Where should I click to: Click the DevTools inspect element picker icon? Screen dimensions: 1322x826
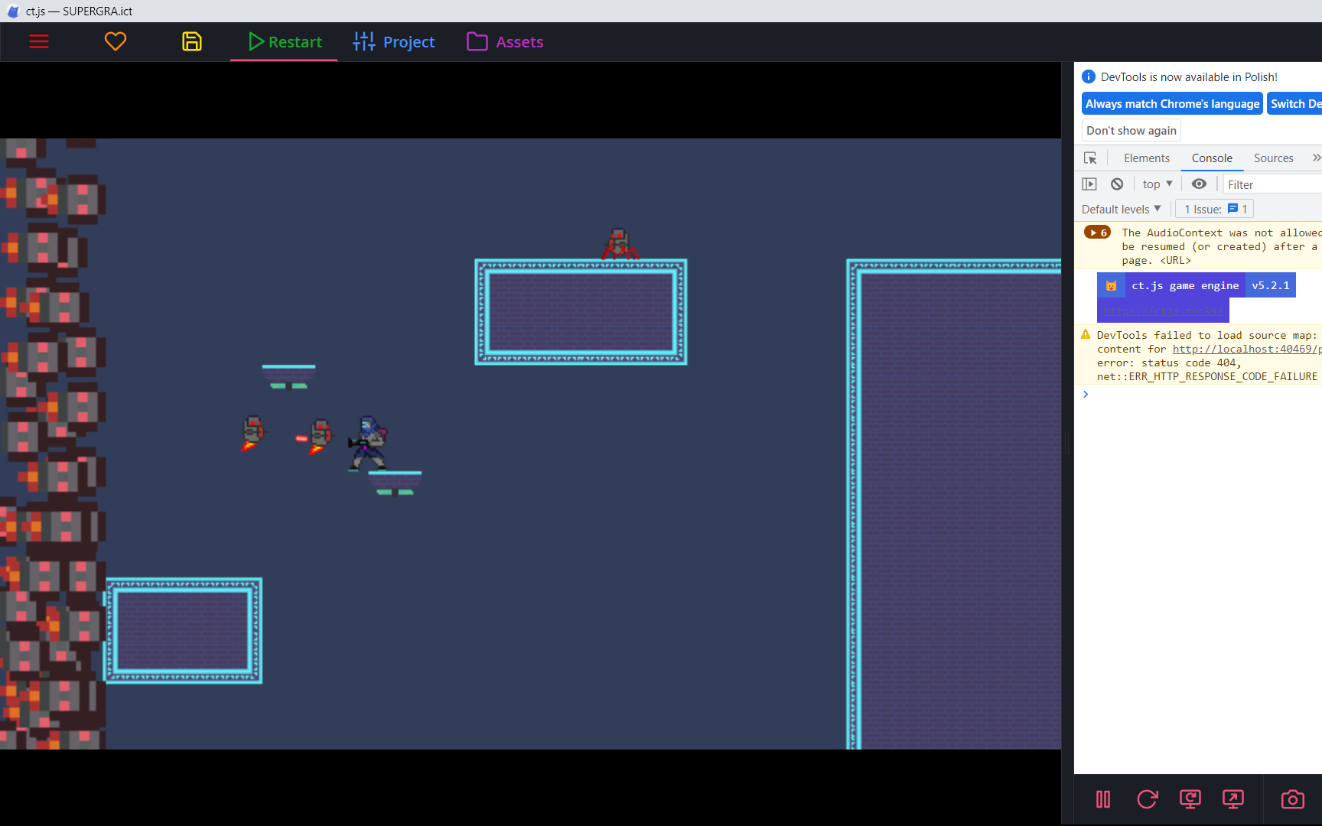tap(1090, 158)
